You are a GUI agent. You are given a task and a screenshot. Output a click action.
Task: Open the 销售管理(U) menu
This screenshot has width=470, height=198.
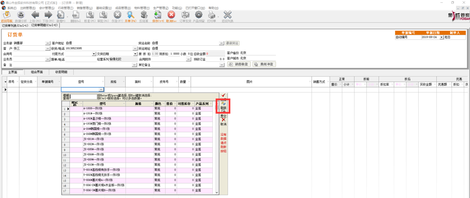(x=85, y=8)
